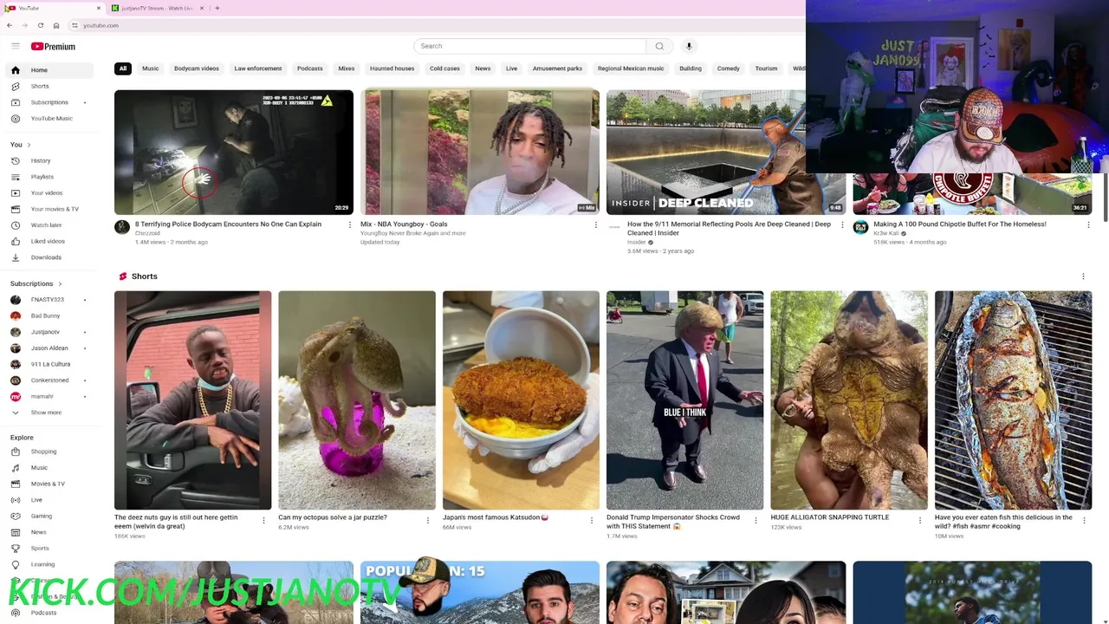
Task: Open the '8 Terrifying Police Bodycam Encounters' title link
Action: click(x=228, y=224)
